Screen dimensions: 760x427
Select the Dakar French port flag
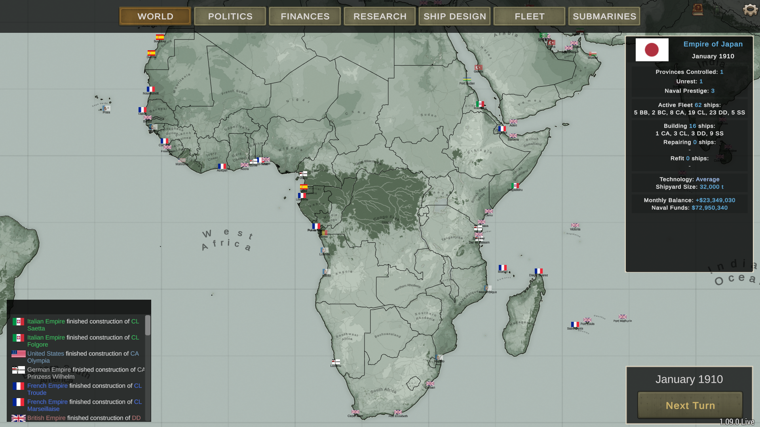pyautogui.click(x=142, y=110)
